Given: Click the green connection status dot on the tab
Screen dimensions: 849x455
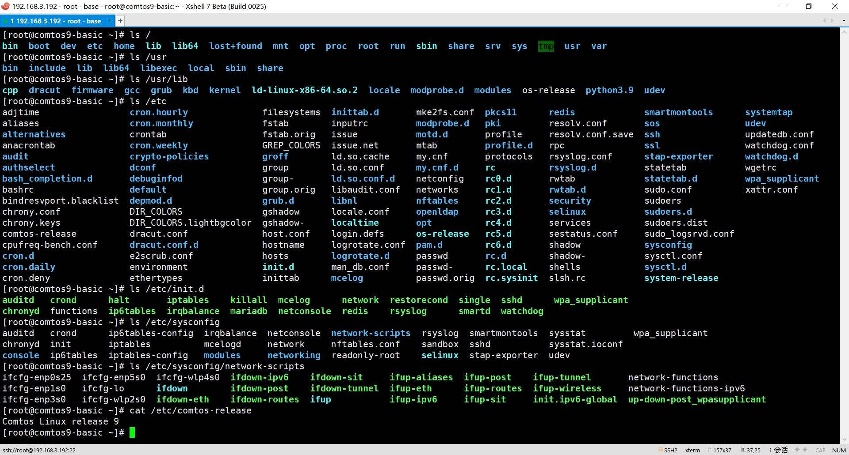Looking at the screenshot, I should [x=5, y=21].
